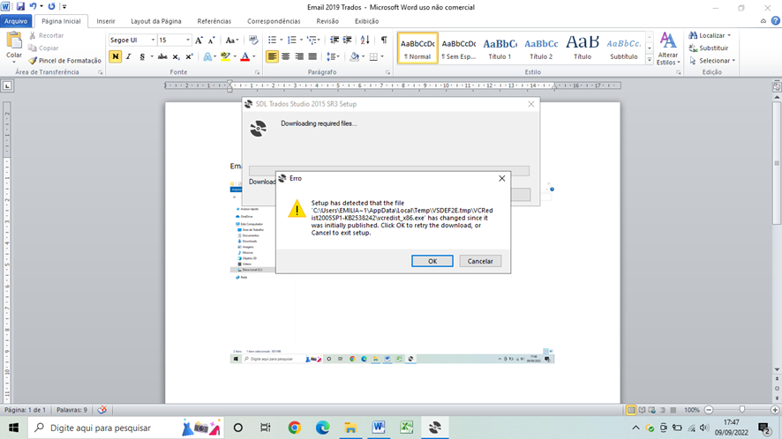The image size is (782, 439).
Task: Click OK to retry the download
Action: (x=432, y=261)
